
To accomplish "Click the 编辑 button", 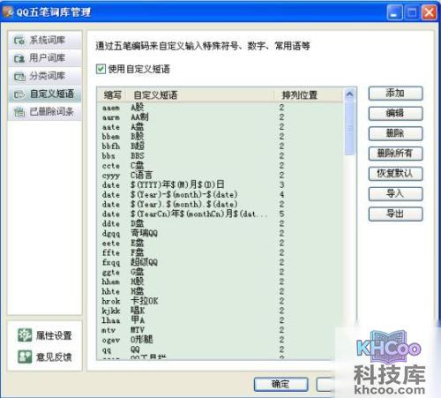I will [x=395, y=113].
